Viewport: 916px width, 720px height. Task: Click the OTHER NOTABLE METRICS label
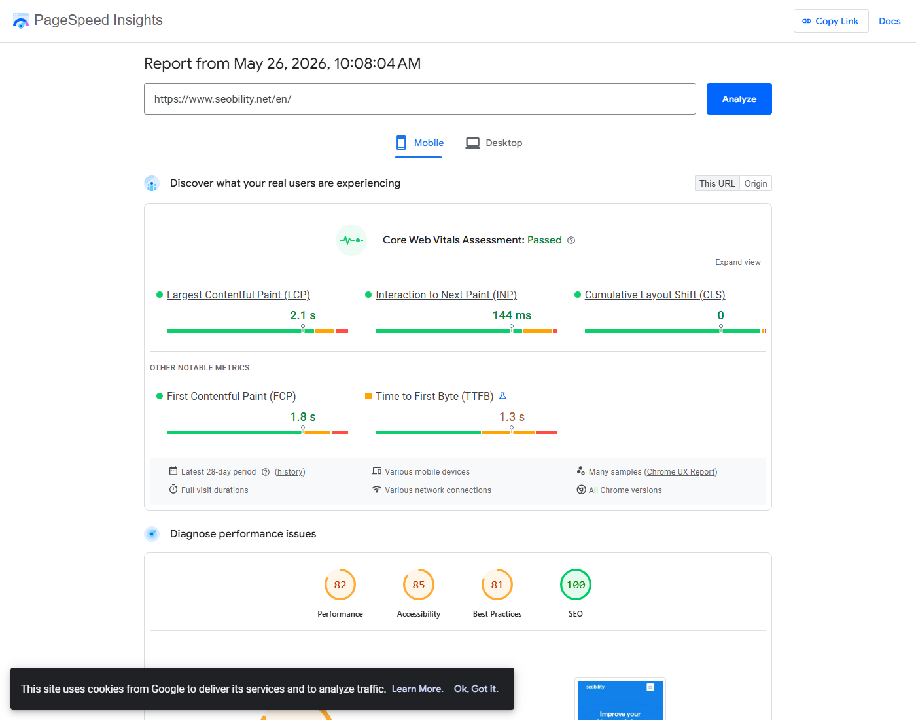click(x=200, y=368)
